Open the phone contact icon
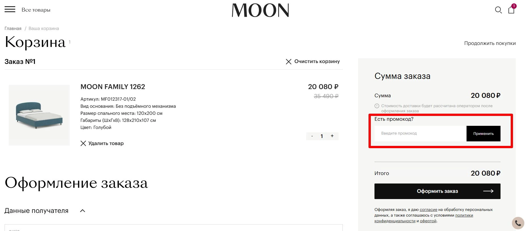This screenshot has width=528, height=231. pos(519,223)
